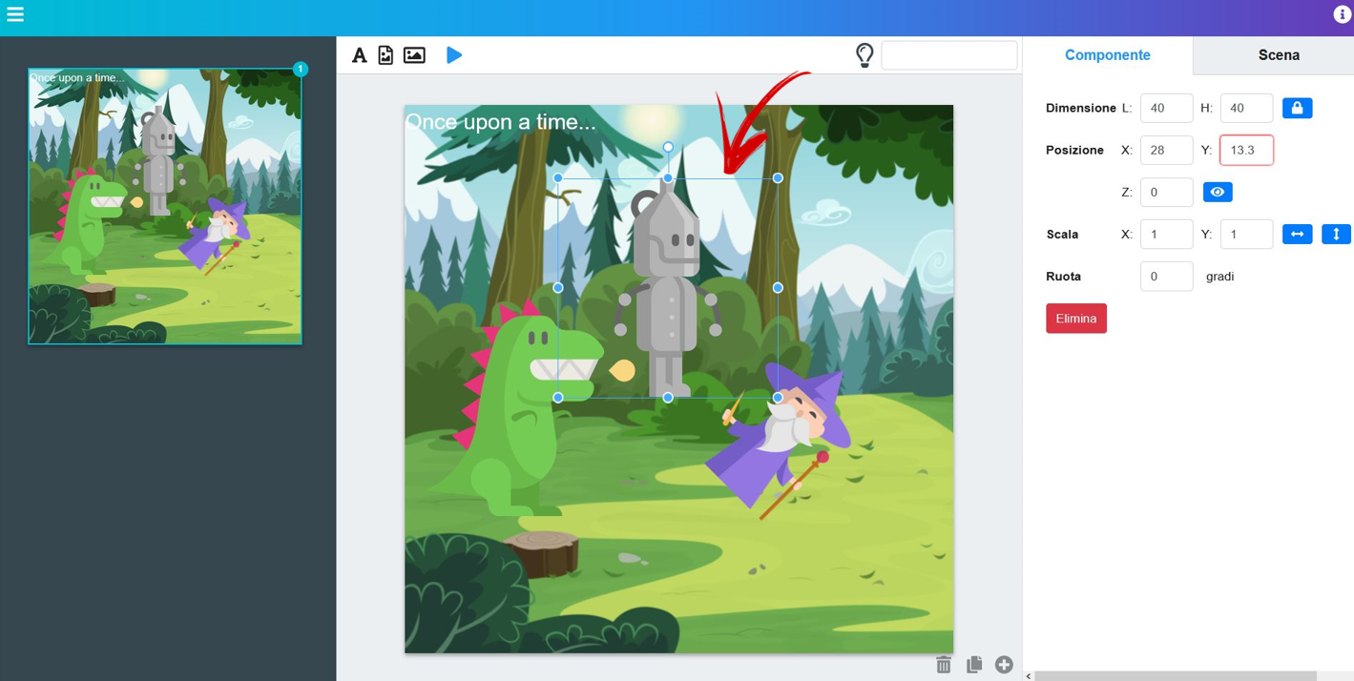Click the Ruota degrees input field
Screen dimensions: 1354x681
pos(1166,277)
